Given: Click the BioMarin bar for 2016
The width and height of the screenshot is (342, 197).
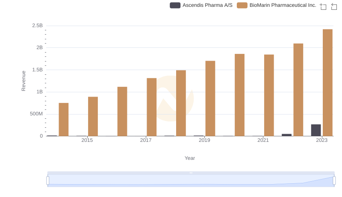Looking at the screenshot, I should click(x=122, y=112).
